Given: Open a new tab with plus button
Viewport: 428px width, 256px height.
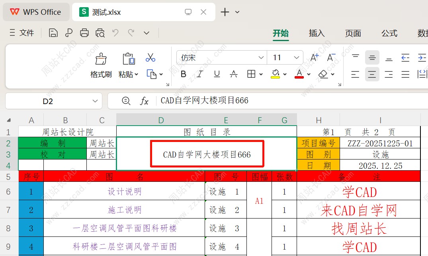Looking at the screenshot, I should coord(225,12).
